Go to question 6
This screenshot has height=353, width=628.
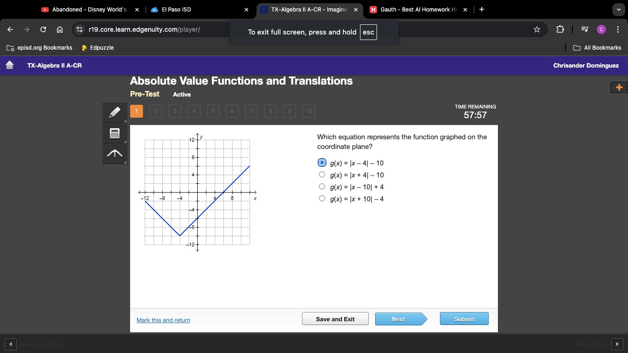tap(232, 111)
